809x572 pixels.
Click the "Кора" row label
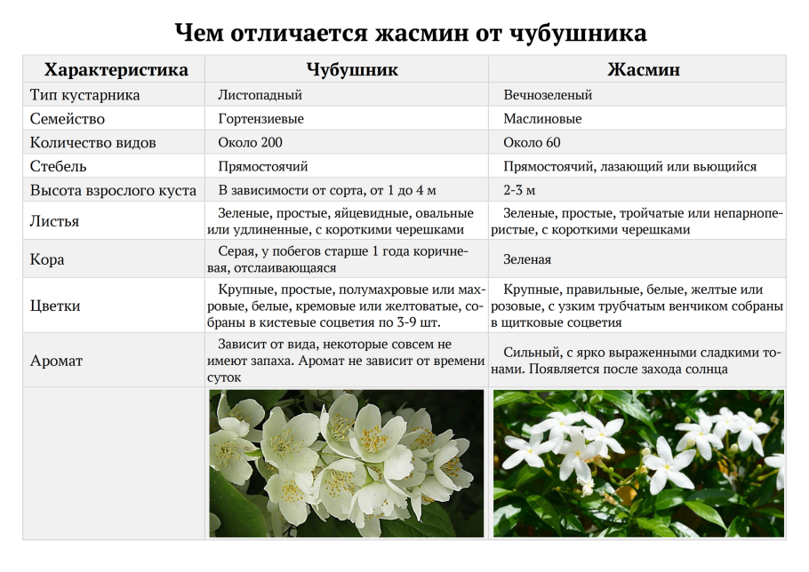pyautogui.click(x=47, y=259)
